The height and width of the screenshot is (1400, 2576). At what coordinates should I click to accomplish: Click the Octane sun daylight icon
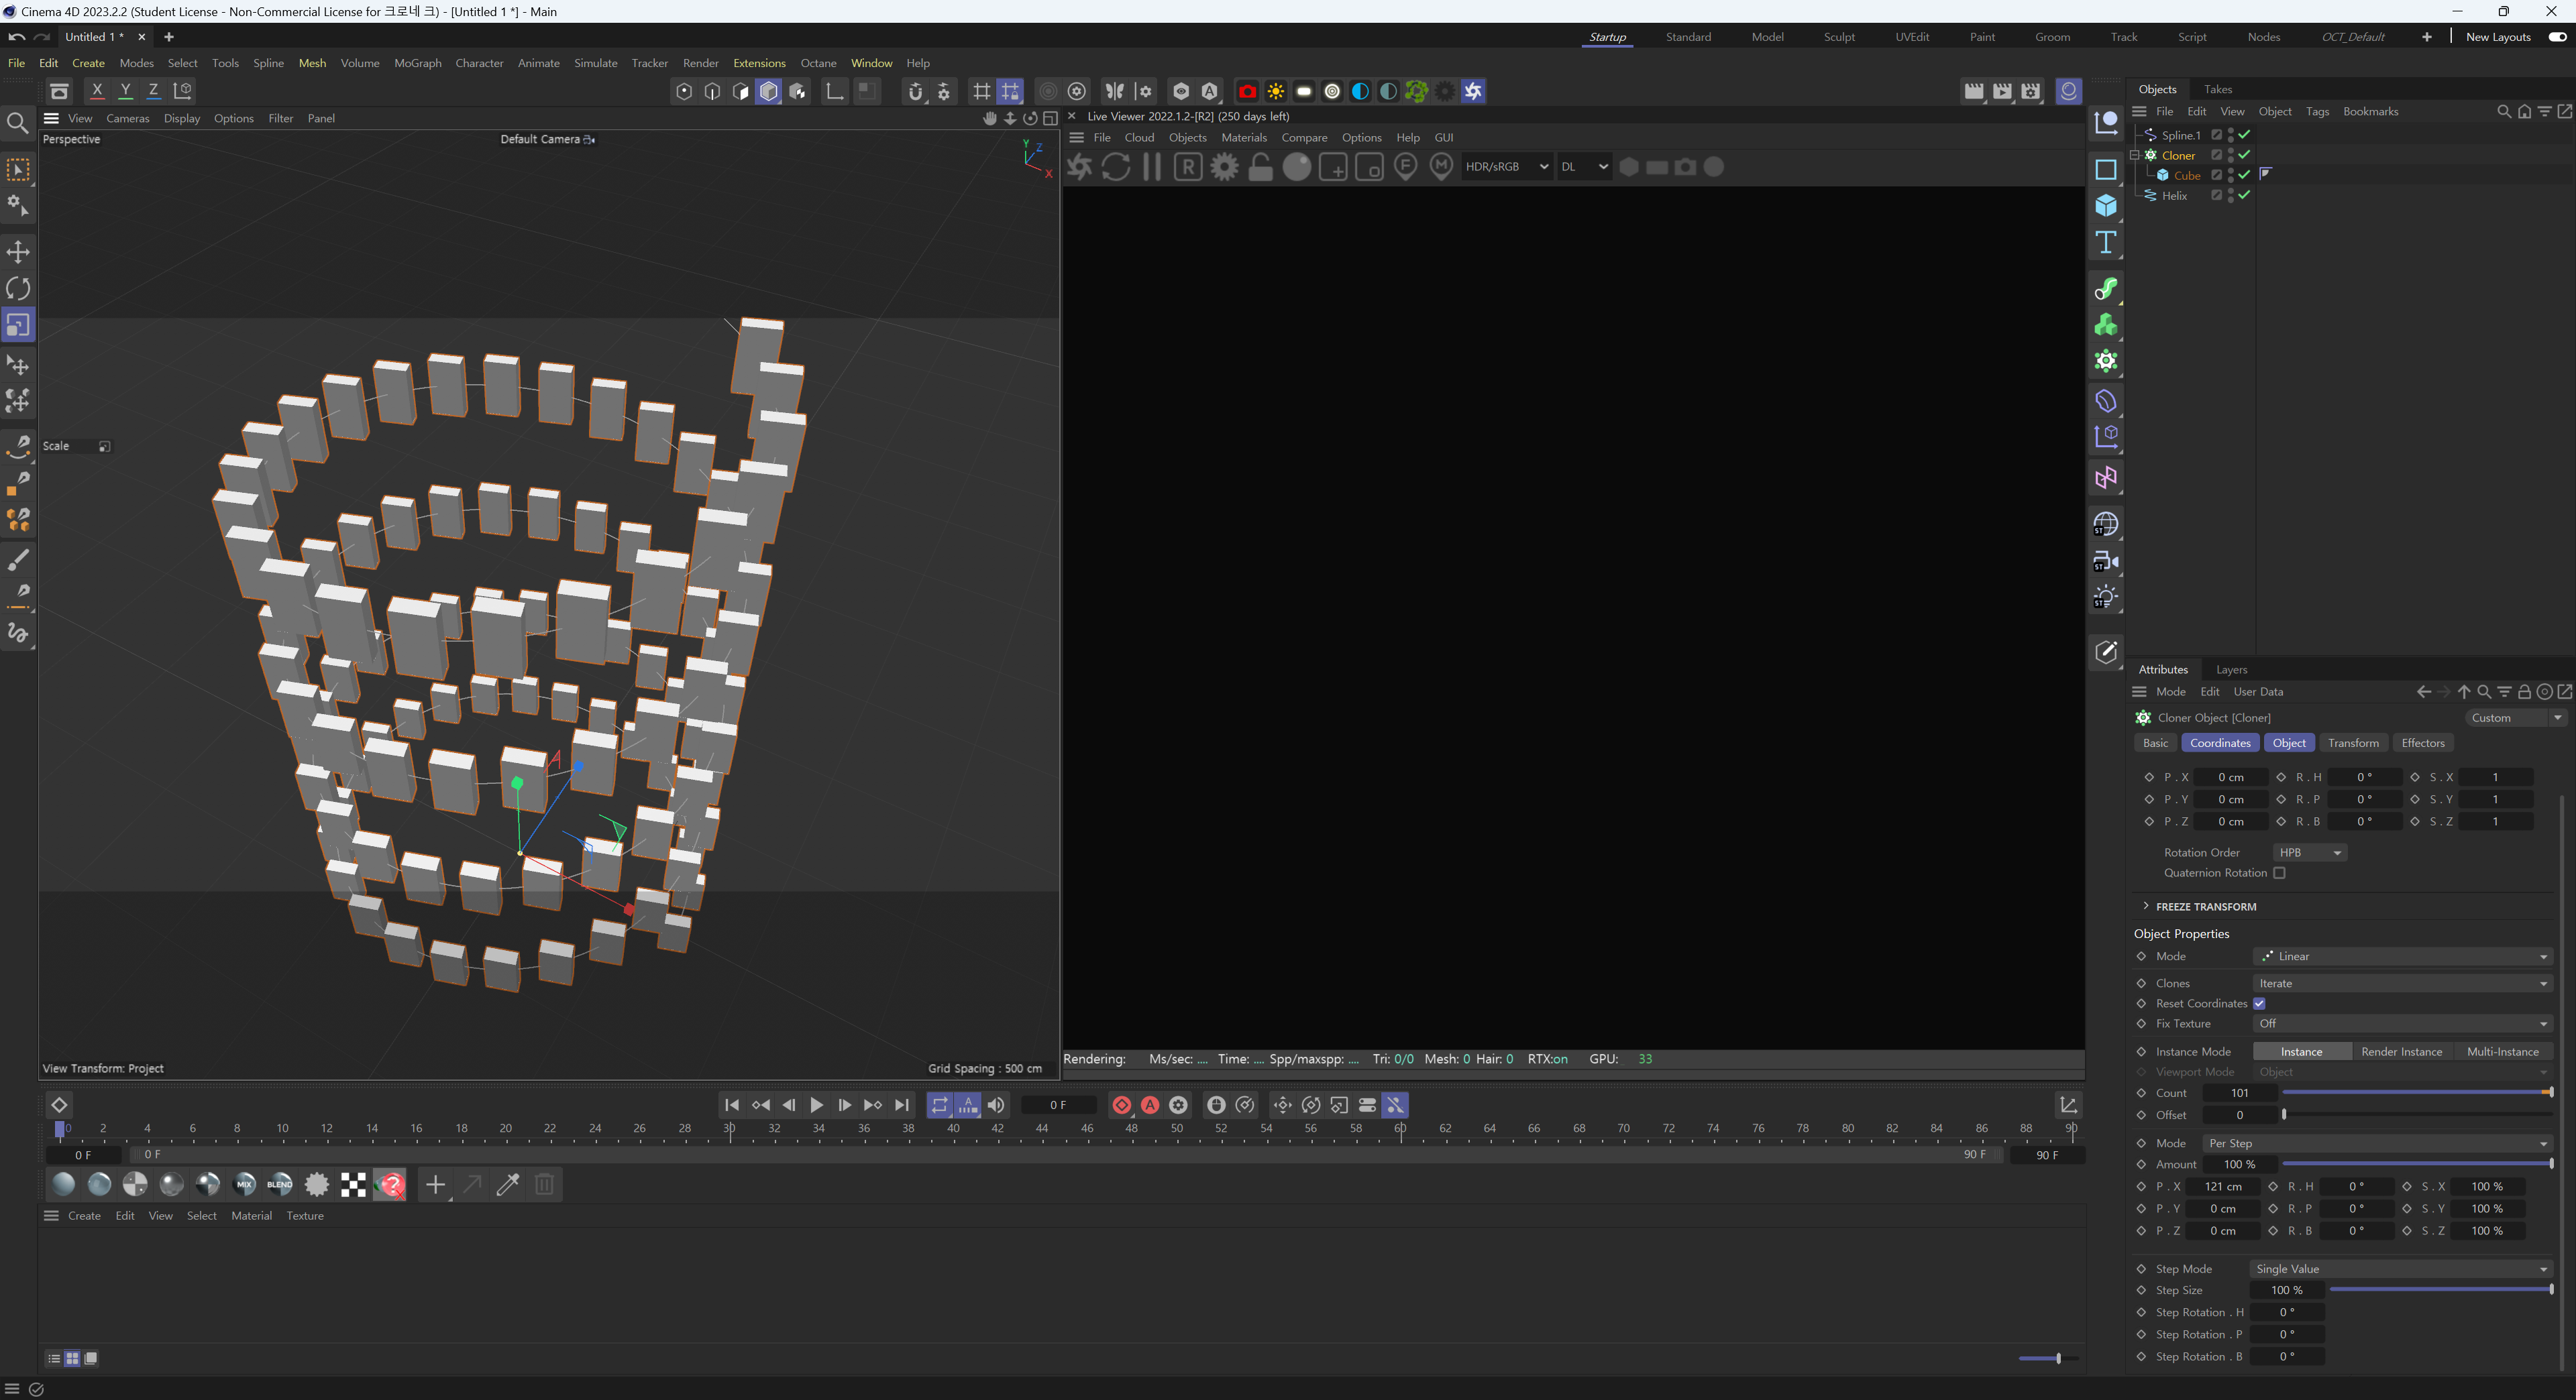tap(1275, 91)
